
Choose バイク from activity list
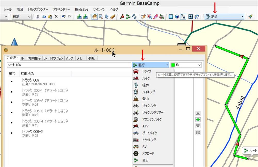(153, 78)
